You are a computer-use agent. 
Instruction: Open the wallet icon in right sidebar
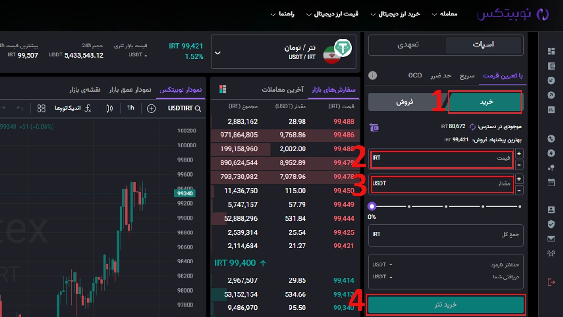click(x=551, y=66)
